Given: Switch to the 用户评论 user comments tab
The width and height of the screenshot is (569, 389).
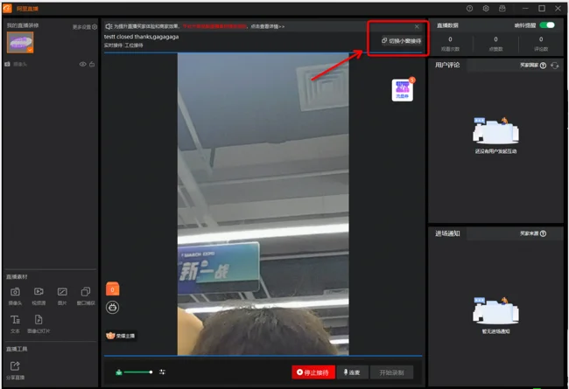Looking at the screenshot, I should pyautogui.click(x=447, y=65).
